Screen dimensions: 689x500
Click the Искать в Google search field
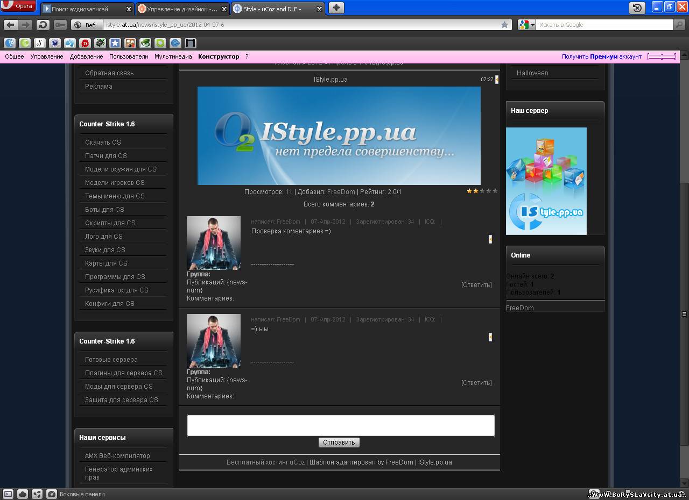604,25
